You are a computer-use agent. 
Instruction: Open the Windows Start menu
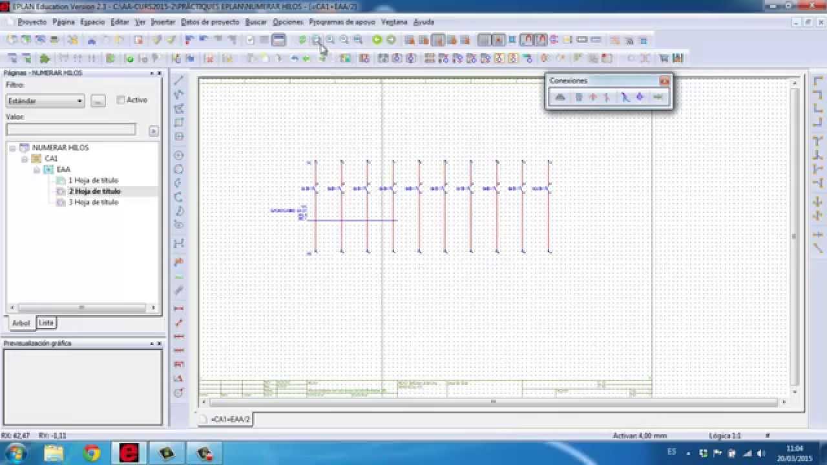point(15,453)
